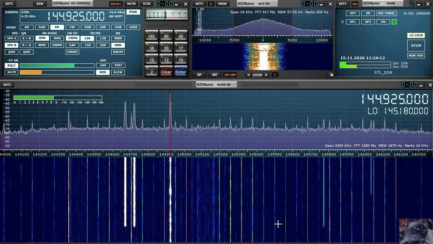Click the SP2 button
Viewport: 433px width, 244px height.
coord(368,22)
